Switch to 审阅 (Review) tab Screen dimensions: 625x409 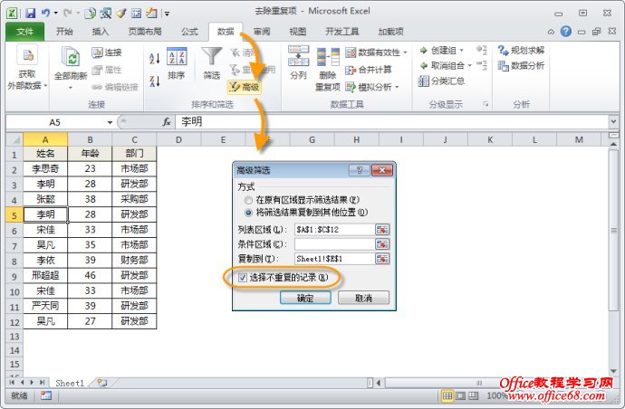(x=262, y=32)
